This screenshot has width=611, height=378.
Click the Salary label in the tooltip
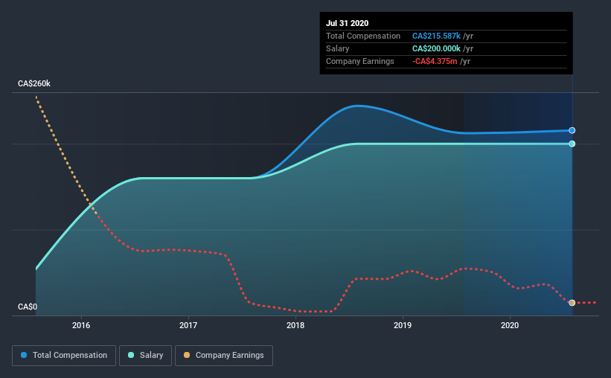(x=337, y=48)
